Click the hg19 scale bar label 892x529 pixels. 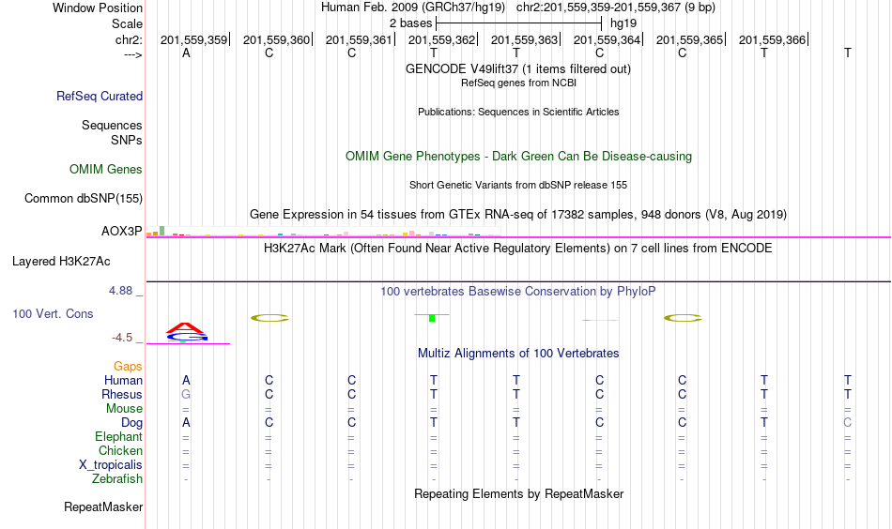click(623, 23)
